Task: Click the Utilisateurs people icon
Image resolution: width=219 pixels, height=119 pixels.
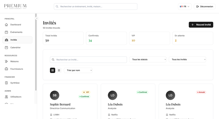Action: pos(7,97)
